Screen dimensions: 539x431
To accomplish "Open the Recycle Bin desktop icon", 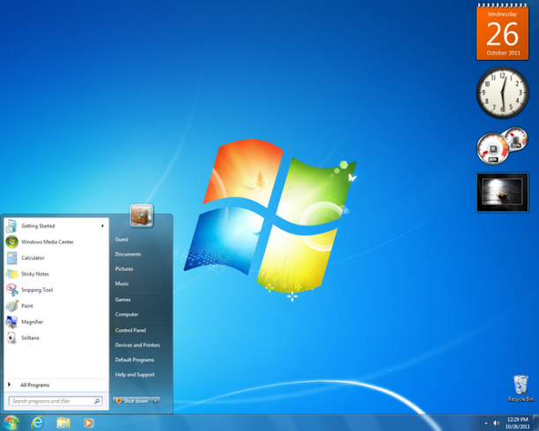I will coord(521,389).
